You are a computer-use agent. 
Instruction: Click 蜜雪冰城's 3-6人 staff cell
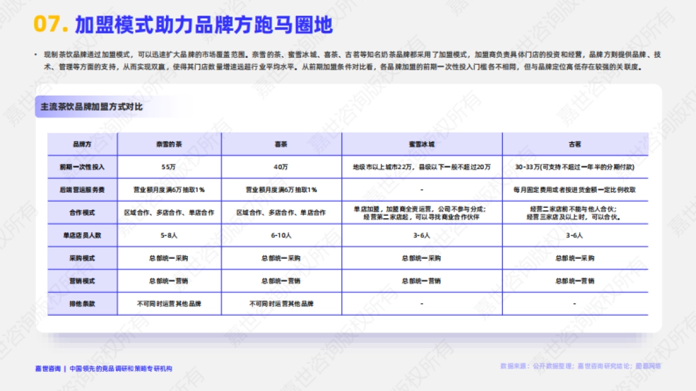[x=423, y=235]
